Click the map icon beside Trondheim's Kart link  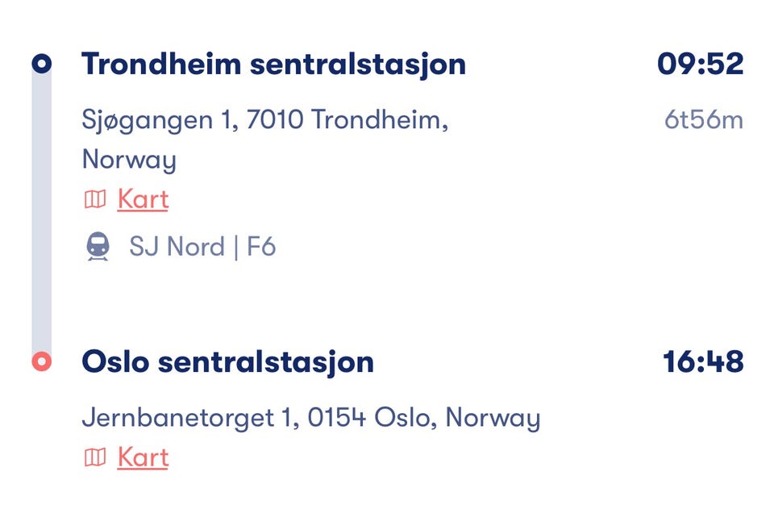pyautogui.click(x=95, y=199)
